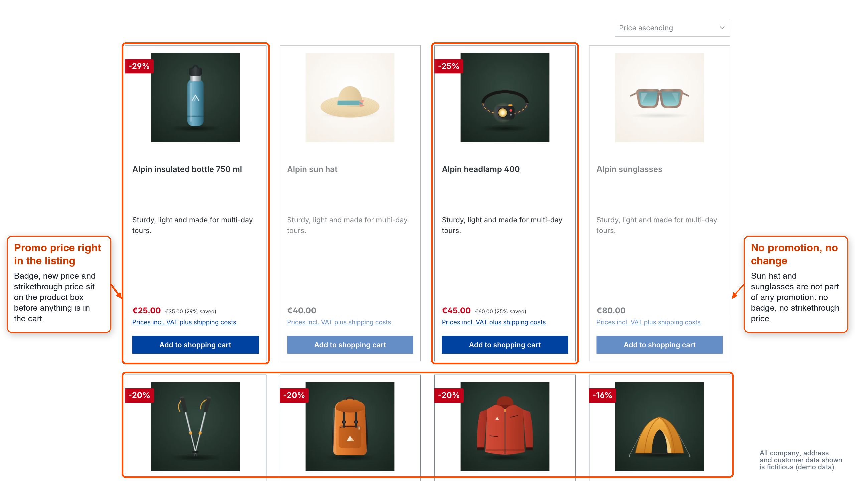This screenshot has width=855, height=481.
Task: Open the Alpin headlamp 400 product image
Action: click(505, 98)
